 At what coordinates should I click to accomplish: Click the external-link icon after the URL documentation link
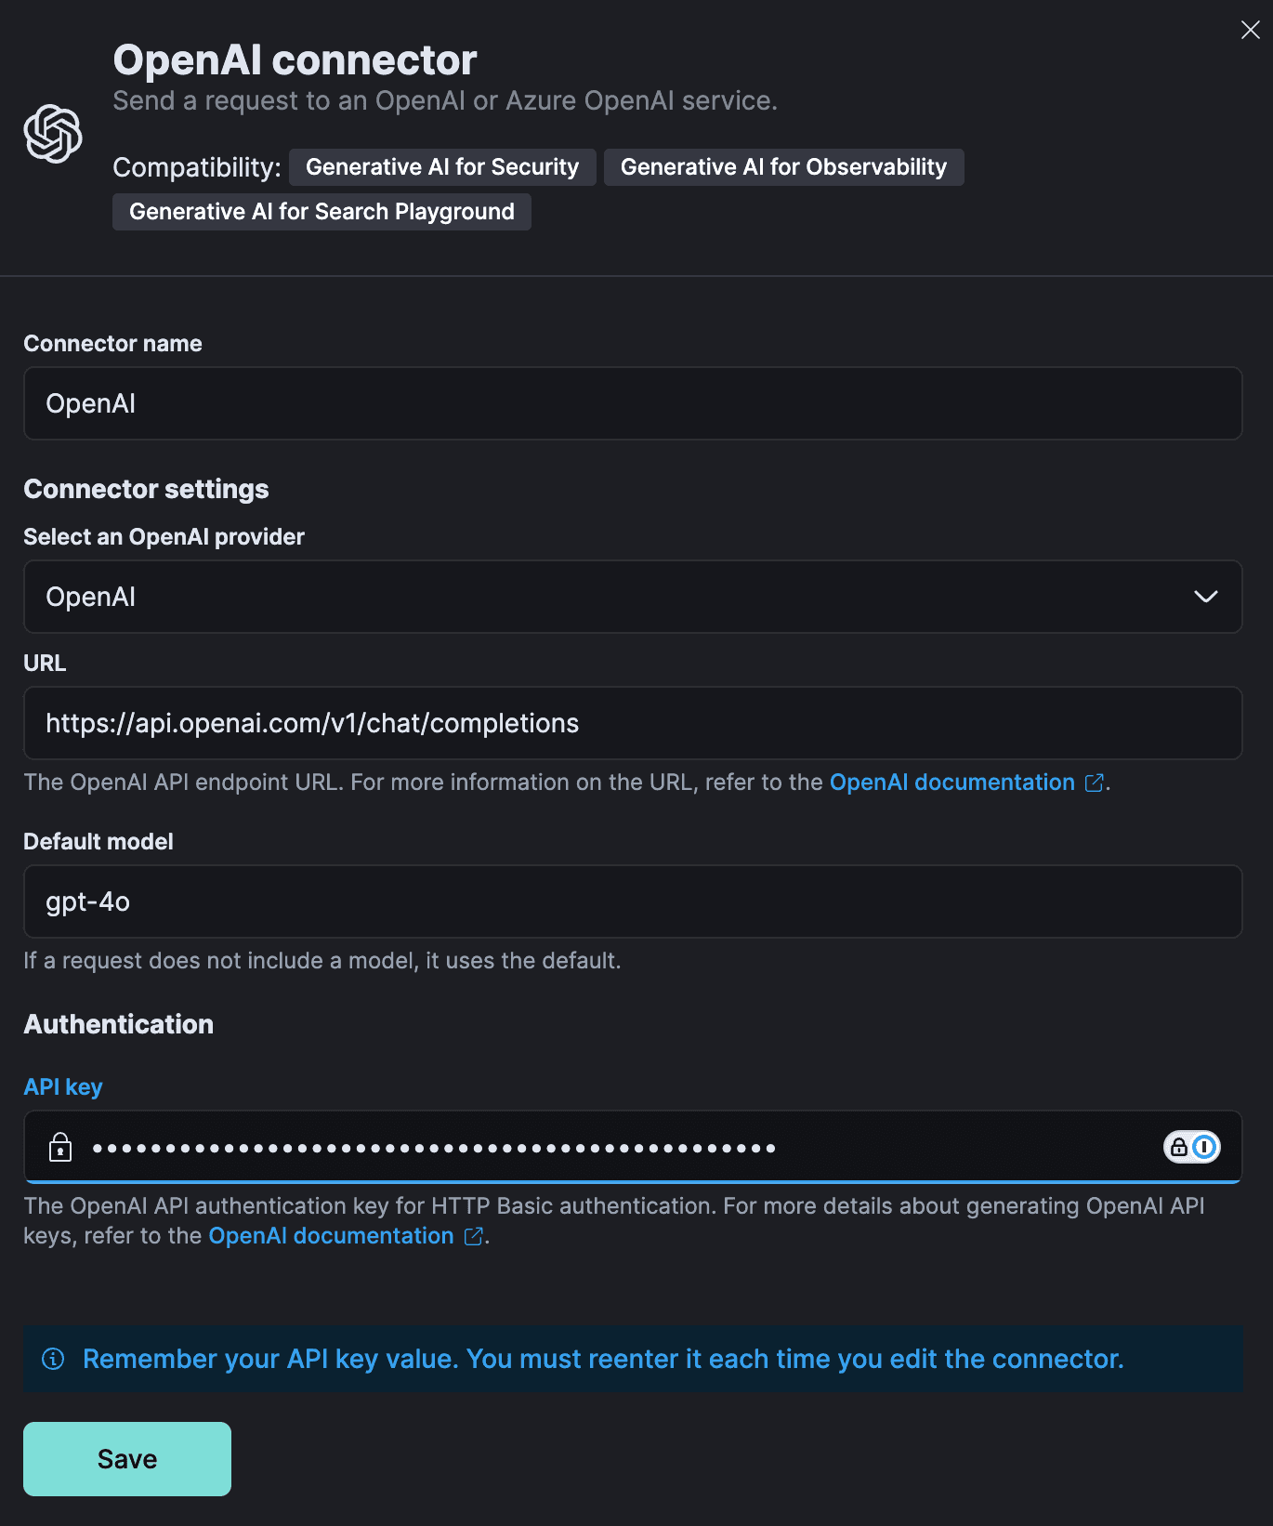1094,783
